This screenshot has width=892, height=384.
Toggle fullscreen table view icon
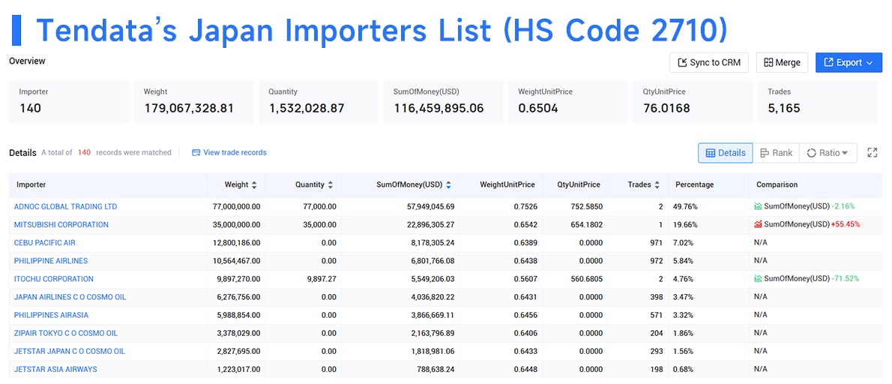tap(872, 152)
